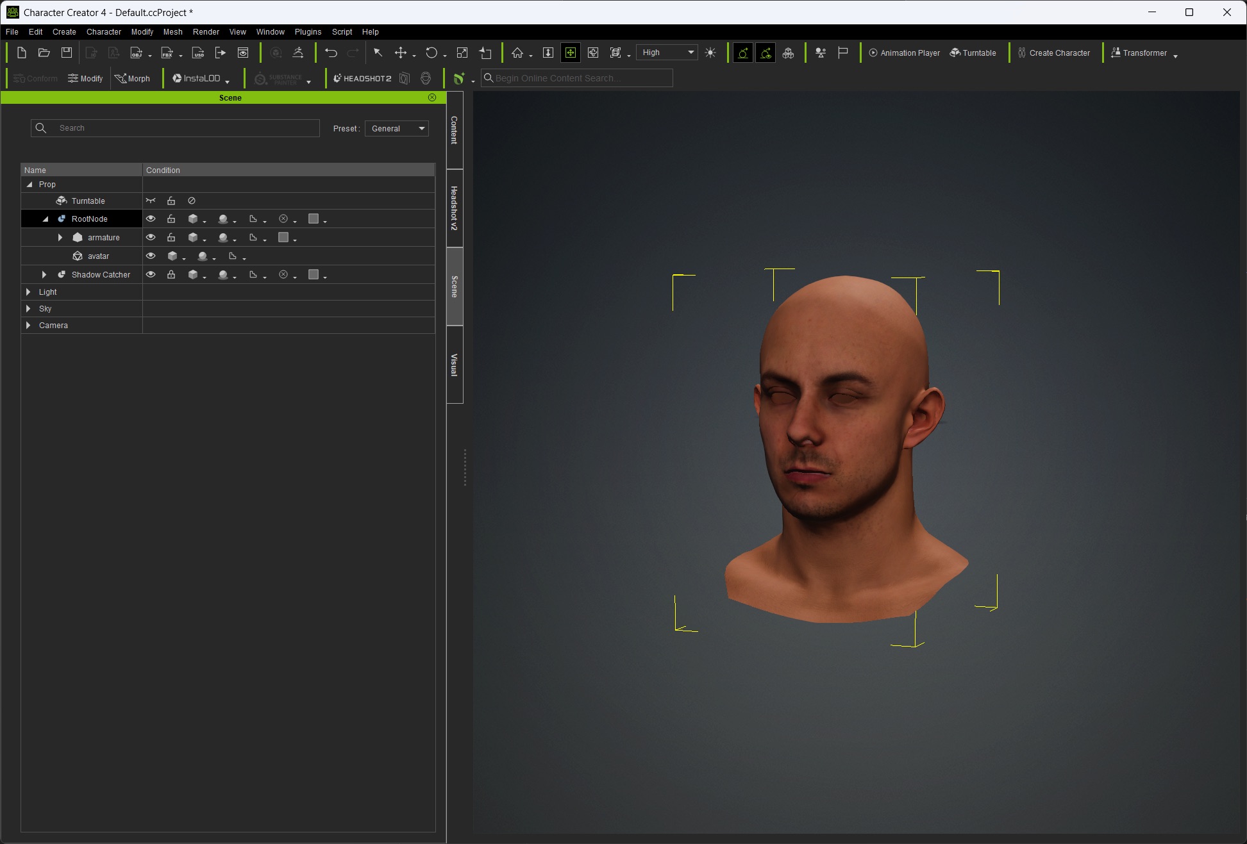Viewport: 1247px width, 844px height.
Task: Switch to the Headshot V2 side tab
Action: (455, 208)
